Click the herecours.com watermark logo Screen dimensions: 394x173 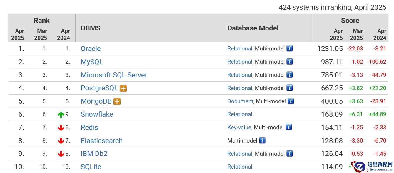372,166
